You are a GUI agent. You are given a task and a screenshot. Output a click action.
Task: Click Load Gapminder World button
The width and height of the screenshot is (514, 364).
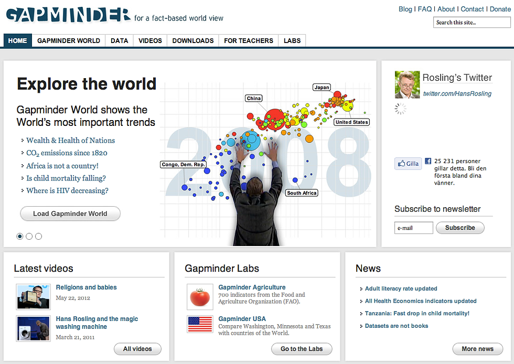click(x=70, y=213)
